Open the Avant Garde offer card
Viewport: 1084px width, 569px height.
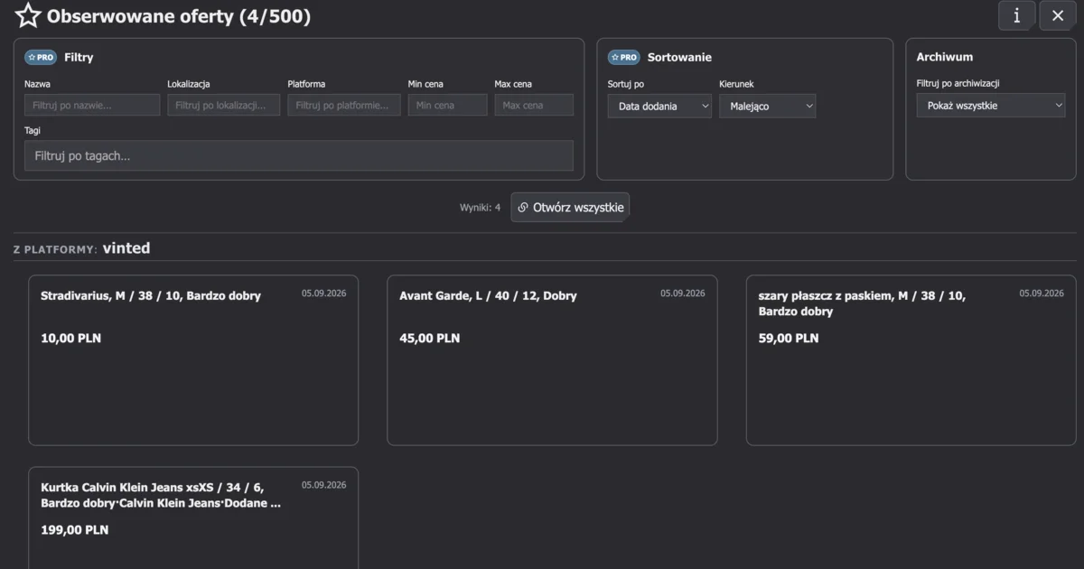pyautogui.click(x=552, y=360)
